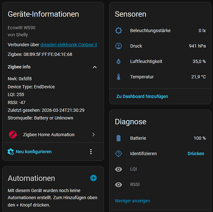Open the disabled LQI entity row
This screenshot has width=213, height=212.
(x=160, y=169)
